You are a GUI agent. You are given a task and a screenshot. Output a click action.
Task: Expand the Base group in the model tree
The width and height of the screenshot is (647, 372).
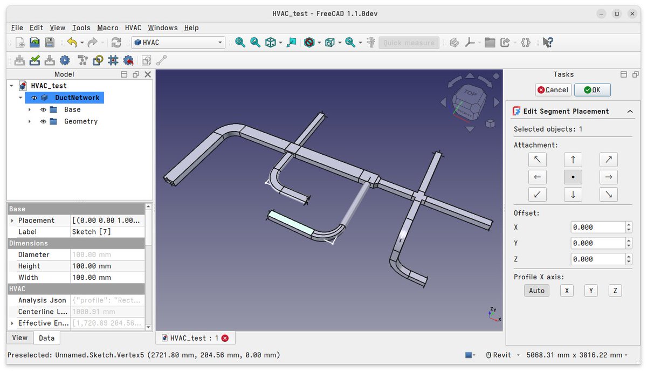(x=30, y=109)
